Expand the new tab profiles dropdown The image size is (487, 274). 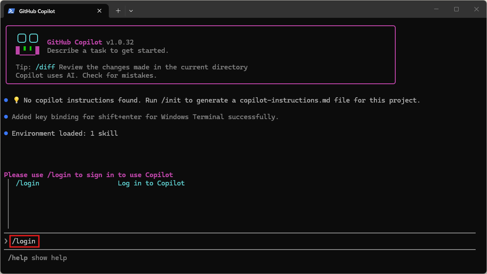click(131, 11)
